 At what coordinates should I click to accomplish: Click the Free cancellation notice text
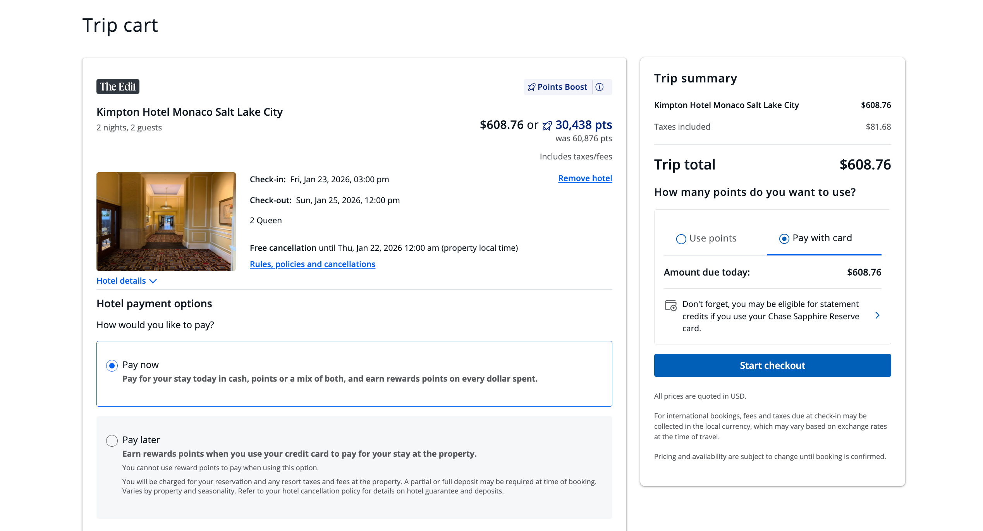click(383, 248)
